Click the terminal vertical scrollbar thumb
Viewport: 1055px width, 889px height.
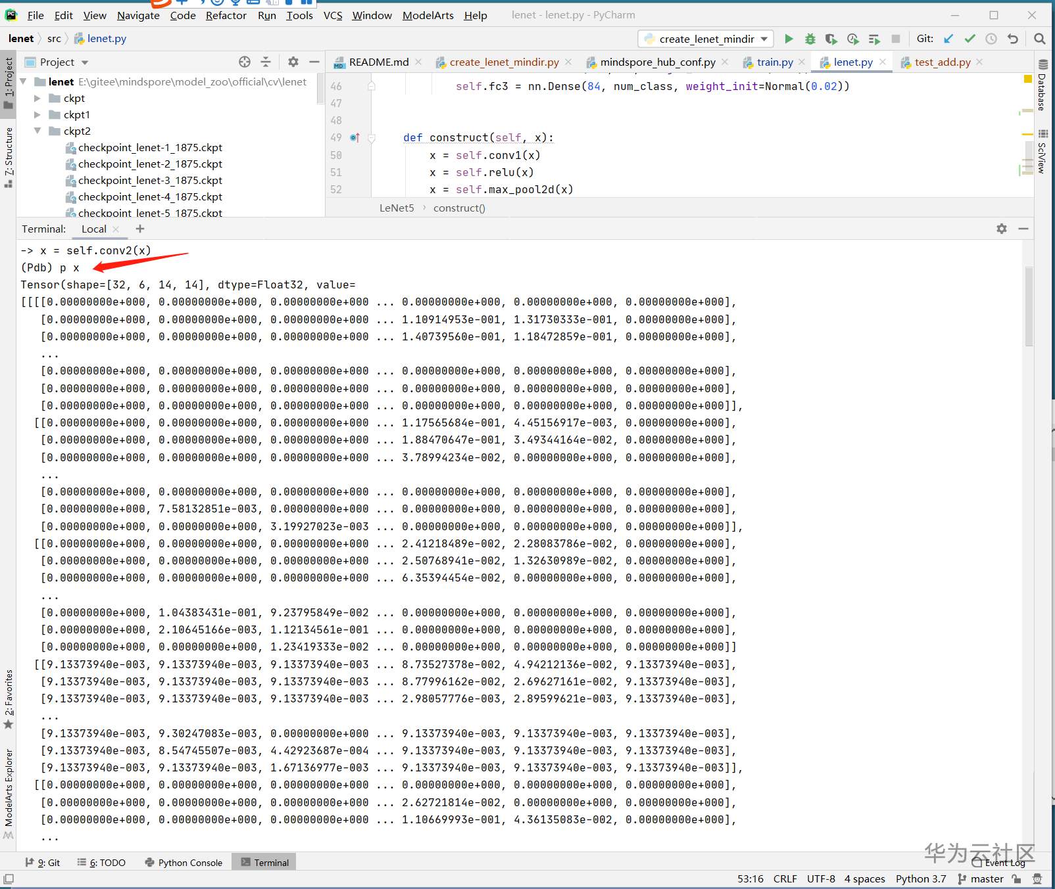pyautogui.click(x=1029, y=306)
